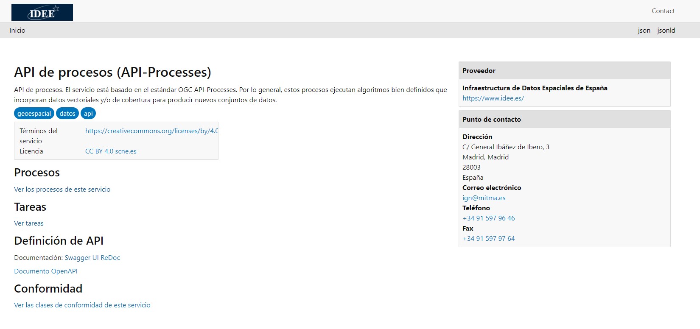Screen dimensions: 700x329
Task: Click the IDEE logo
Action: click(x=42, y=12)
